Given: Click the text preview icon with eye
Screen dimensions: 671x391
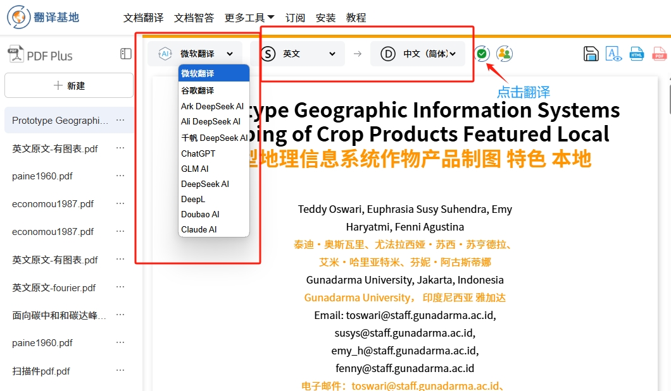Looking at the screenshot, I should (613, 54).
